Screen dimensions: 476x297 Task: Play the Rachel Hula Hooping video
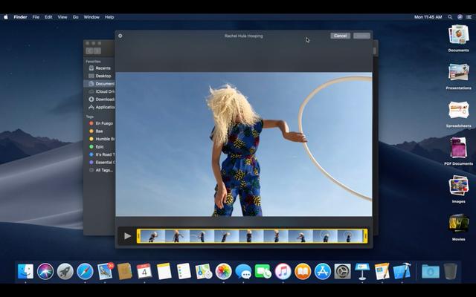[127, 236]
